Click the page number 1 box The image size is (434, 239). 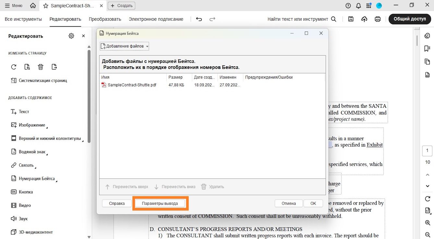pyautogui.click(x=427, y=150)
